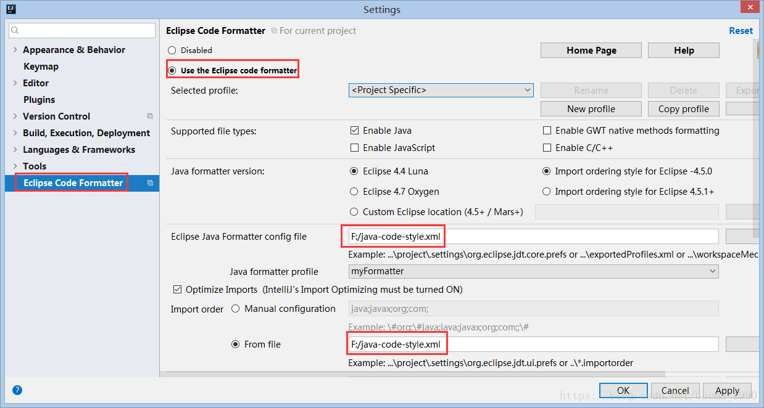Click the Copy profile button
The width and height of the screenshot is (764, 408).
[x=684, y=109]
